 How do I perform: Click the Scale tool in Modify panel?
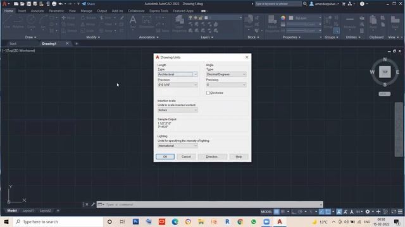tap(87, 31)
